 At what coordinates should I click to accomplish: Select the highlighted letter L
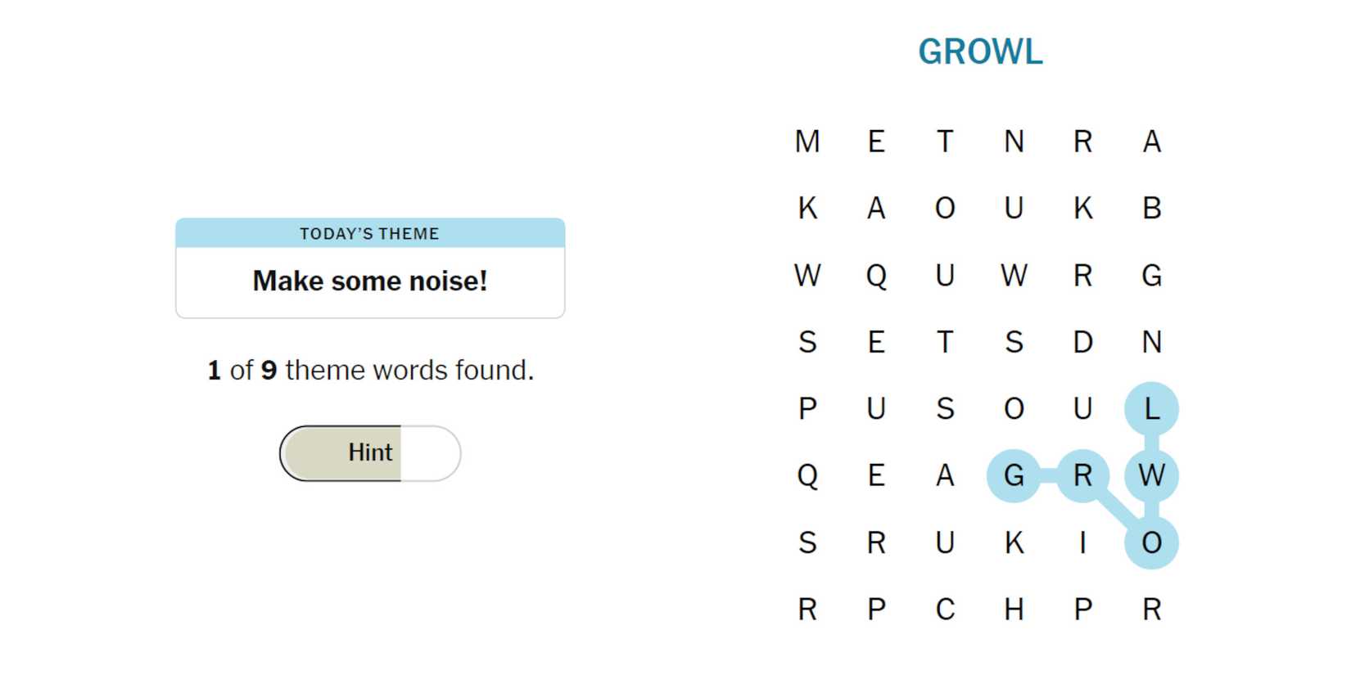[x=1151, y=408]
